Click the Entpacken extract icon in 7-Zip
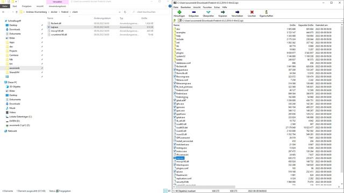The width and height of the screenshot is (344, 193). click(193, 12)
